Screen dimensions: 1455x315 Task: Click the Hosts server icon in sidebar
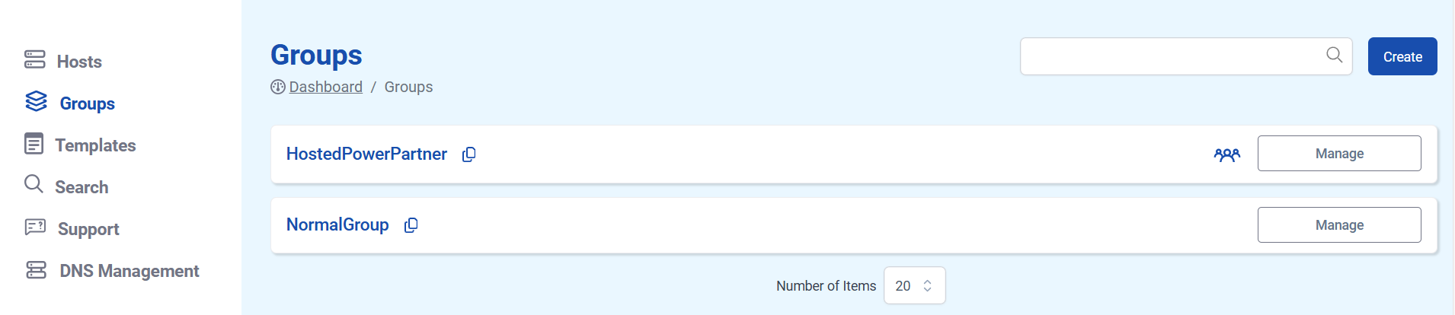click(35, 59)
